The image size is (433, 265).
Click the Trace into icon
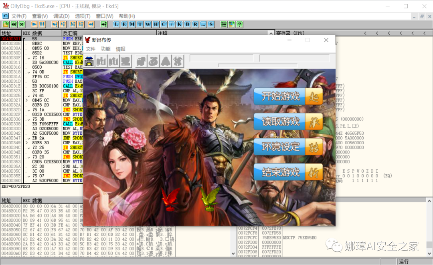click(73, 24)
